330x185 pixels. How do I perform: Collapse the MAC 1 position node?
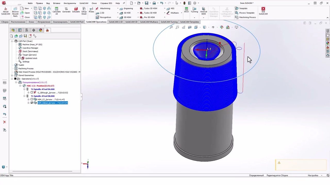pyautogui.click(x=20, y=86)
